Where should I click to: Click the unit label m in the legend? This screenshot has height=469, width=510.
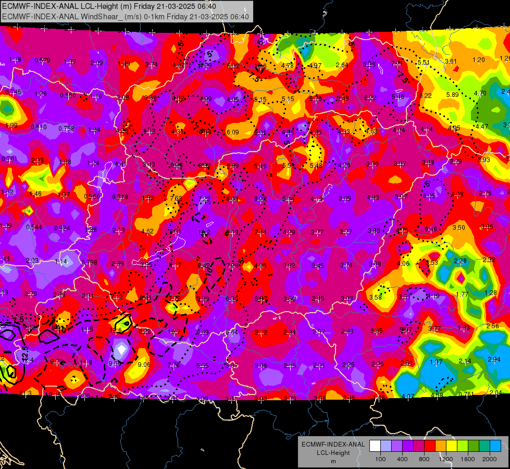tap(333, 462)
